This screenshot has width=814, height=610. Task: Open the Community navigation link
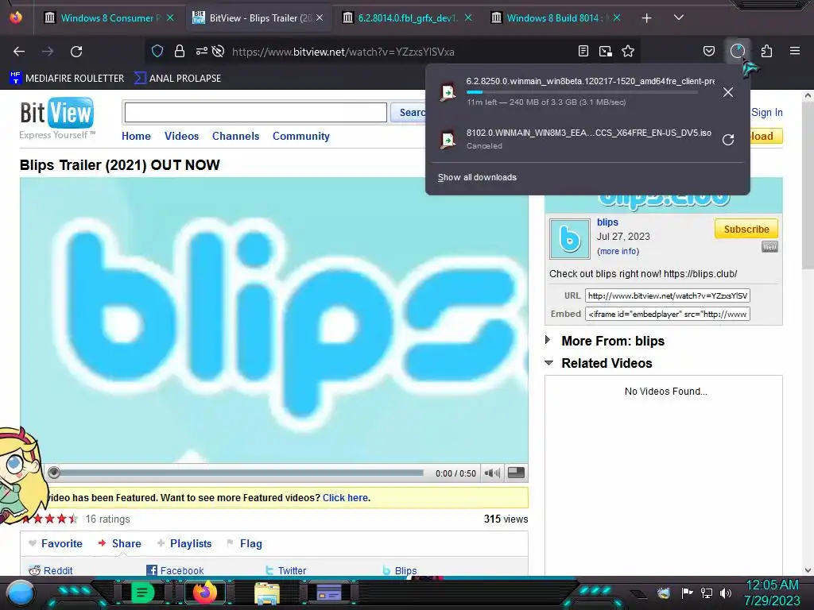coord(301,136)
